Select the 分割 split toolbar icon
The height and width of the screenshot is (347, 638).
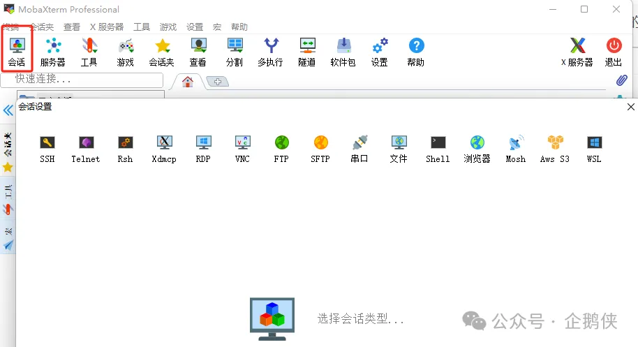[235, 52]
